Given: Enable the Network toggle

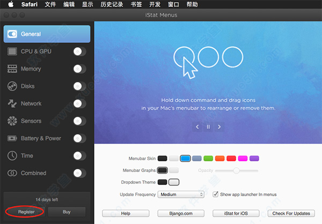Looking at the screenshot, I should (x=79, y=103).
